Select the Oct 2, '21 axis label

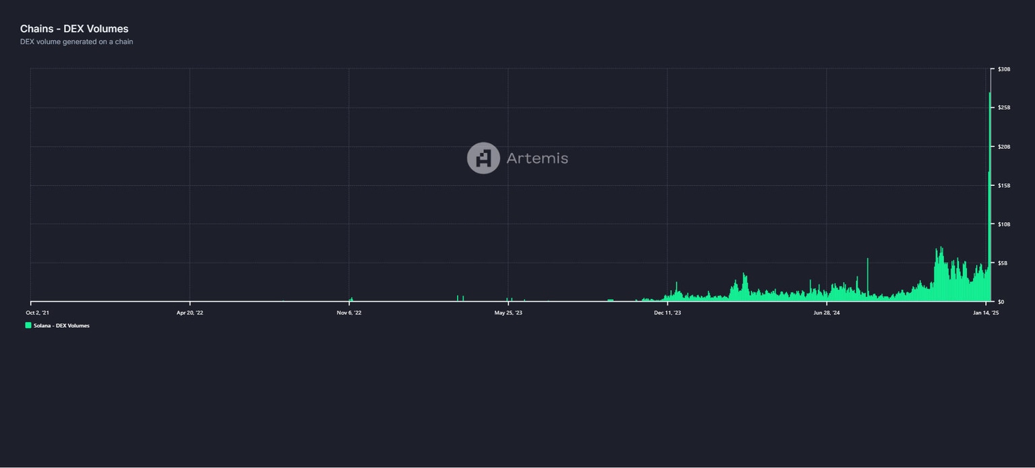click(38, 312)
